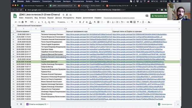Open code screenshot link for Сидельников Дмитрий

pos(89,62)
